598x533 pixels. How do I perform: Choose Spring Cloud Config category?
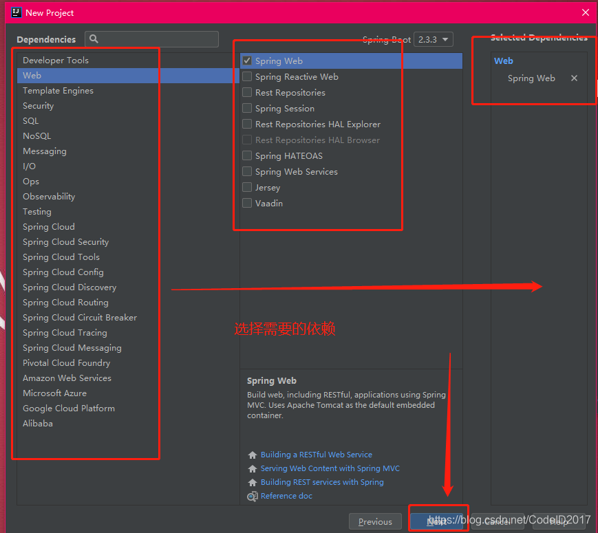128,272
